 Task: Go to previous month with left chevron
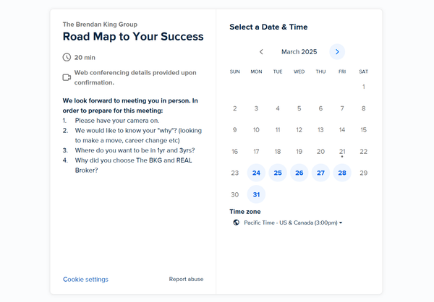(x=261, y=52)
